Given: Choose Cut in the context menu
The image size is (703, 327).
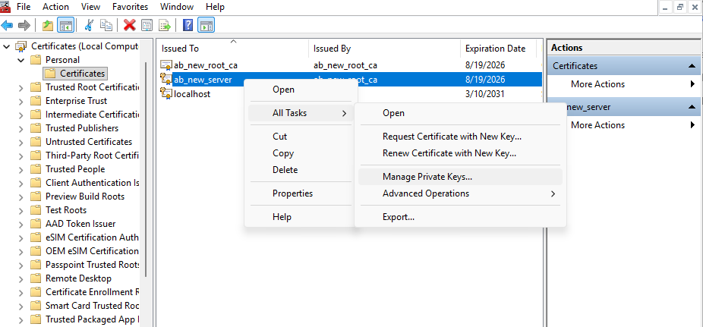Looking at the screenshot, I should click(301, 136).
